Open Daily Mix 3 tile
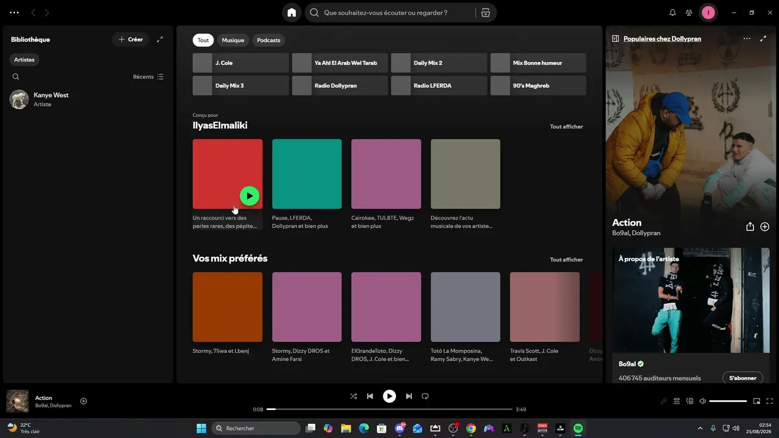This screenshot has width=779, height=438. pos(241,86)
